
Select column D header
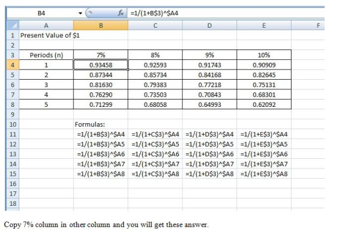[x=209, y=25]
